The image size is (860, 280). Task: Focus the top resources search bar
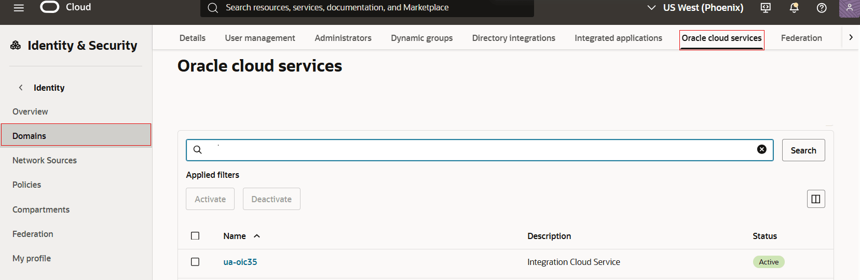click(367, 8)
